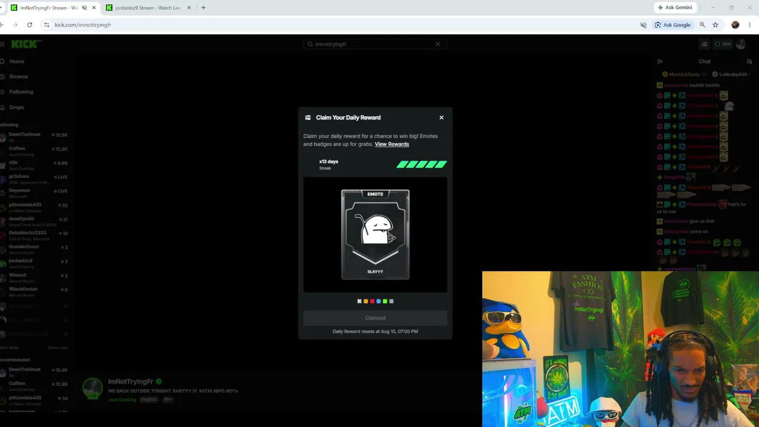
Task: Switch to the jordanbiz9 Stream tab
Action: click(x=148, y=8)
